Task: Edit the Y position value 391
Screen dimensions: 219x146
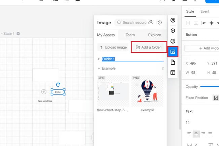Action: click(x=214, y=63)
